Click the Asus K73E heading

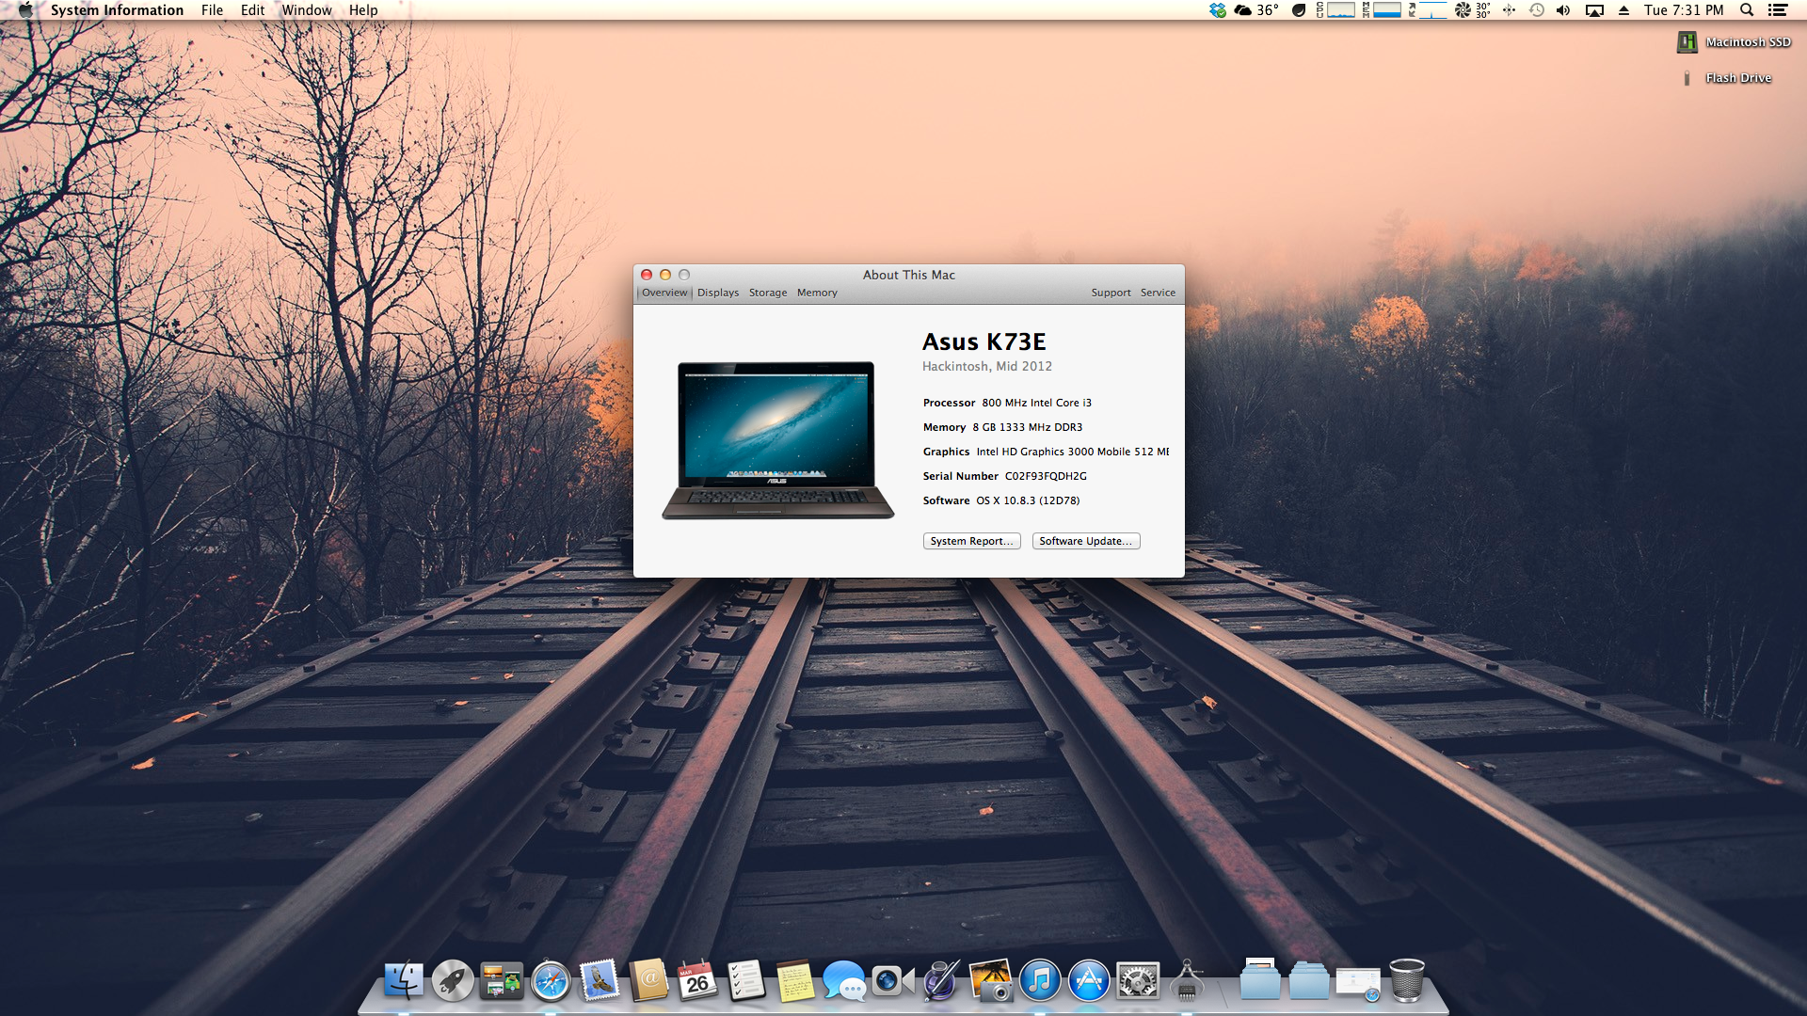coord(983,341)
